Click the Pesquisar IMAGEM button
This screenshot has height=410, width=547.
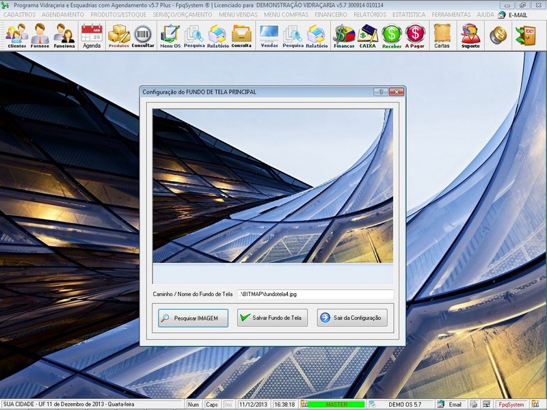(x=193, y=318)
